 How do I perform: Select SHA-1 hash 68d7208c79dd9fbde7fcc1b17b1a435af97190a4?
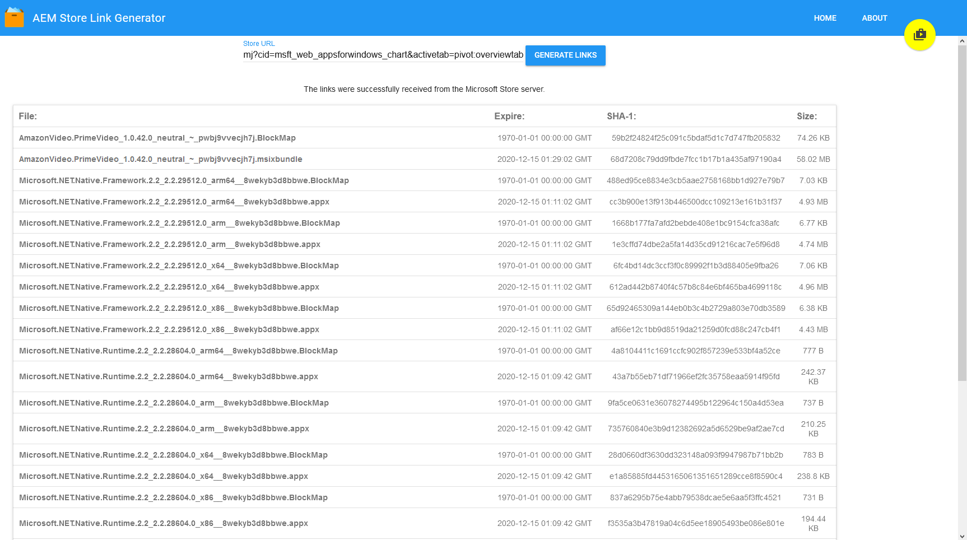(696, 159)
